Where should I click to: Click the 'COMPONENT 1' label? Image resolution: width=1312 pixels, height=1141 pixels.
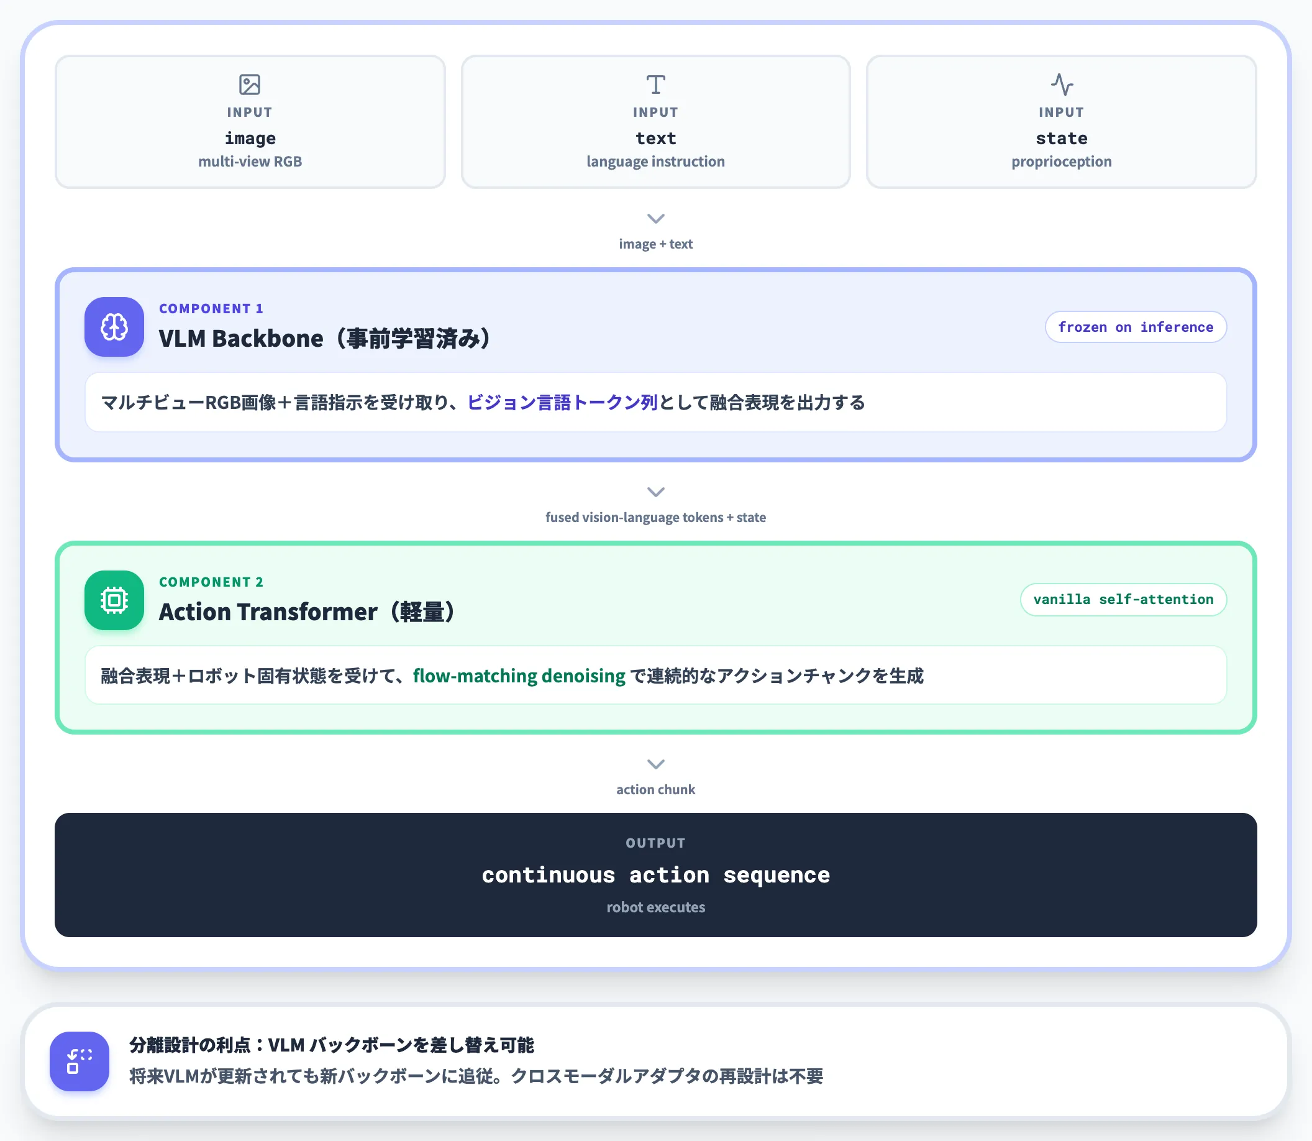(211, 309)
